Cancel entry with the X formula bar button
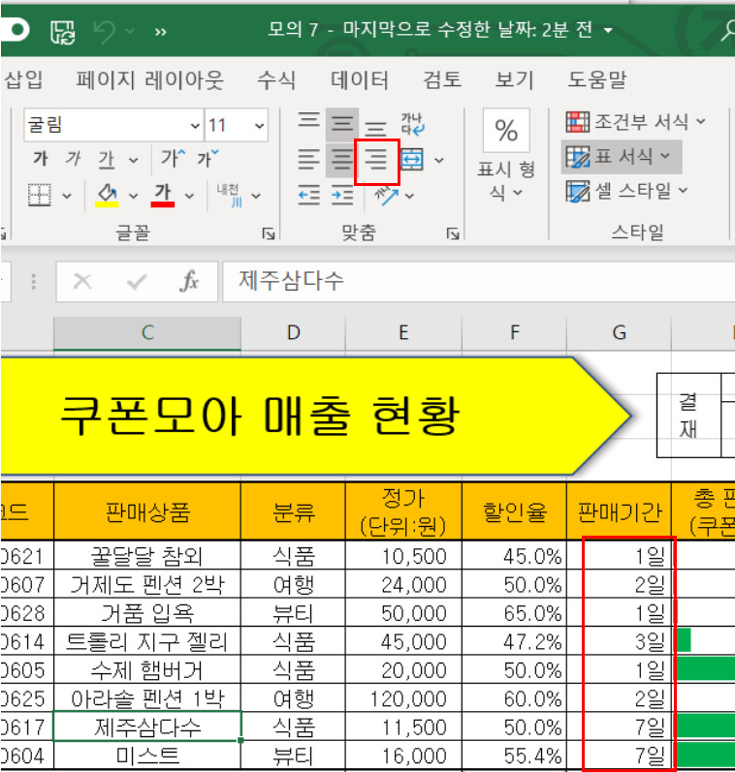The height and width of the screenshot is (772, 735). point(82,282)
